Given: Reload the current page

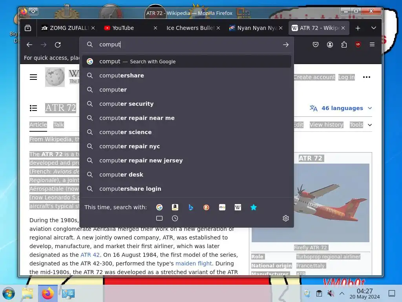Looking at the screenshot, I should coord(58,45).
